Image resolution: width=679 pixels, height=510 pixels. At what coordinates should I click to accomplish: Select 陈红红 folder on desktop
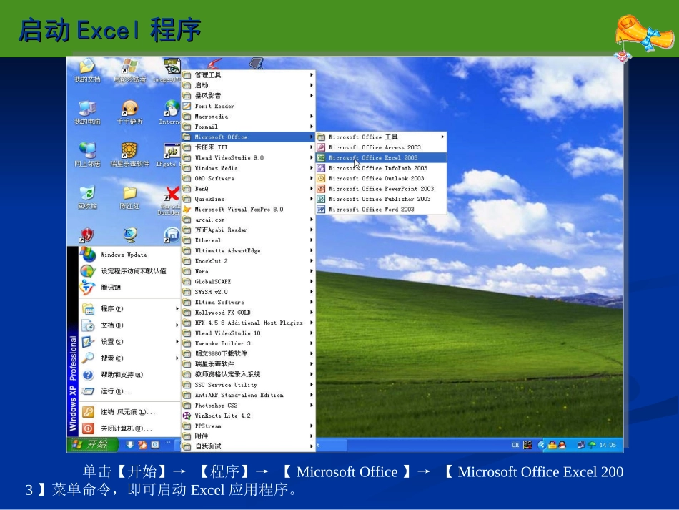coord(129,197)
